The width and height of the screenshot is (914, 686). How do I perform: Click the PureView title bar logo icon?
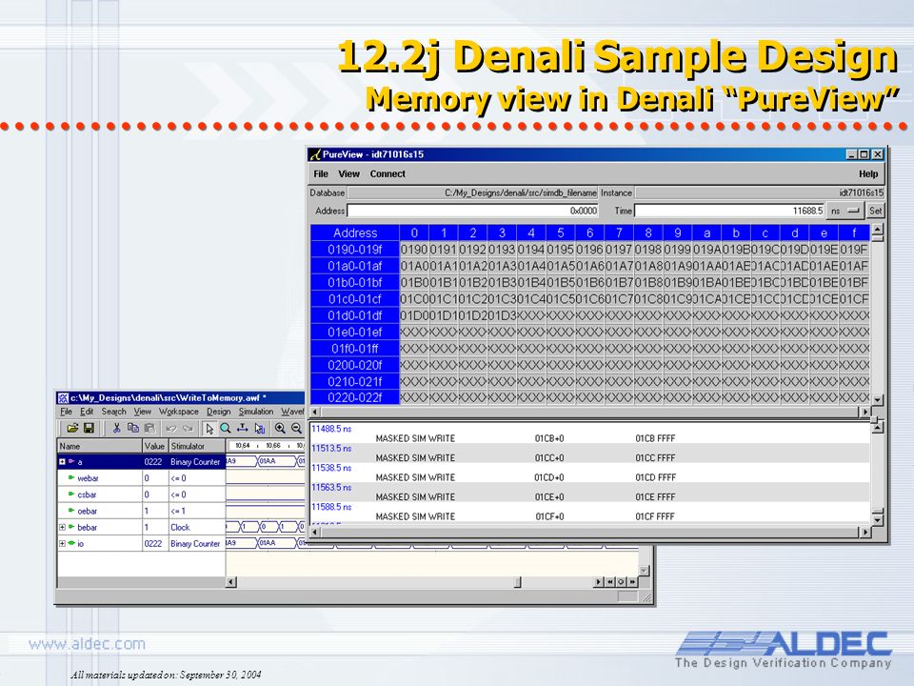[315, 154]
